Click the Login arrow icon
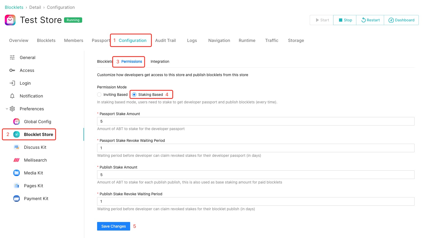Screen dimensions: 422x238 point(12,83)
